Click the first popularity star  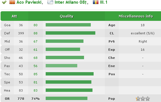(138, 99)
